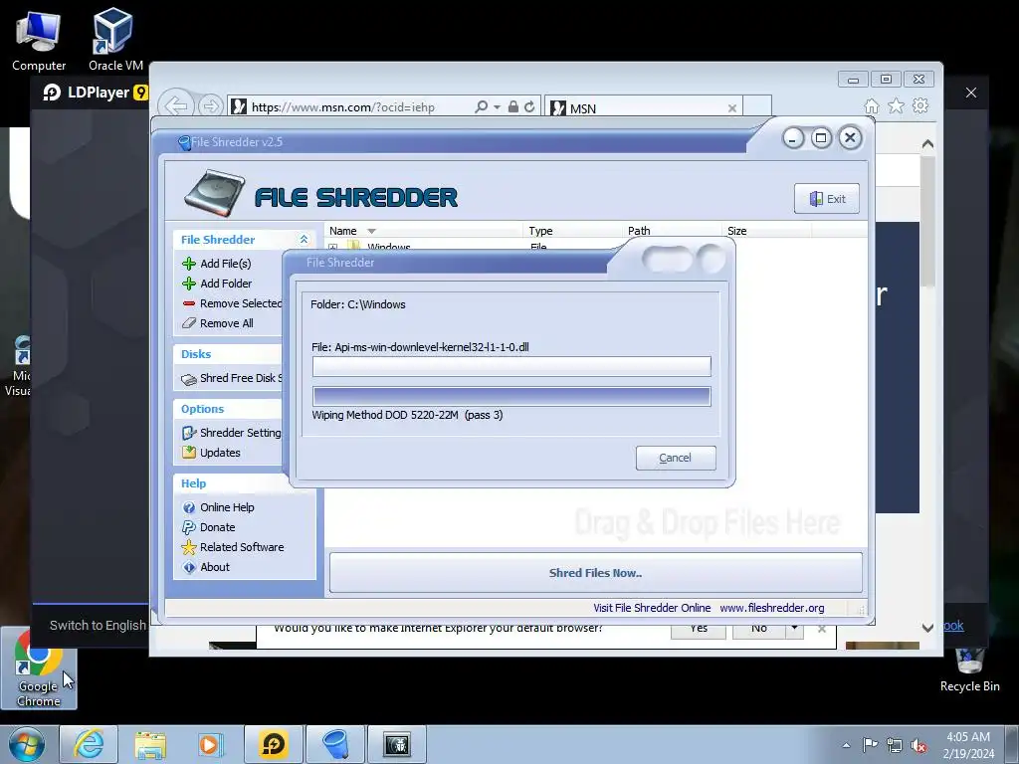The image size is (1019, 764).
Task: Open address bar autocomplete dropdown arrow
Action: point(498,107)
